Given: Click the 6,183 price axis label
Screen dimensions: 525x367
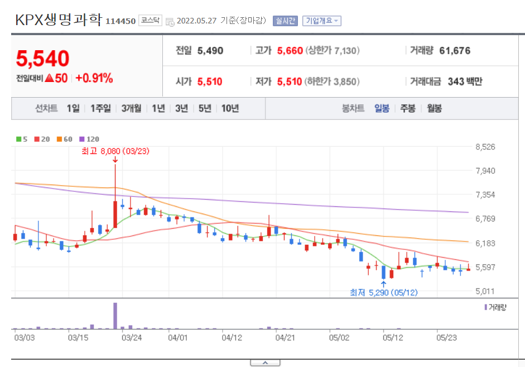Looking at the screenshot, I should pyautogui.click(x=485, y=243).
